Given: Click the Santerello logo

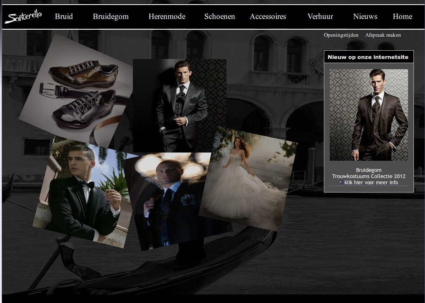Looking at the screenshot, I should tap(23, 17).
